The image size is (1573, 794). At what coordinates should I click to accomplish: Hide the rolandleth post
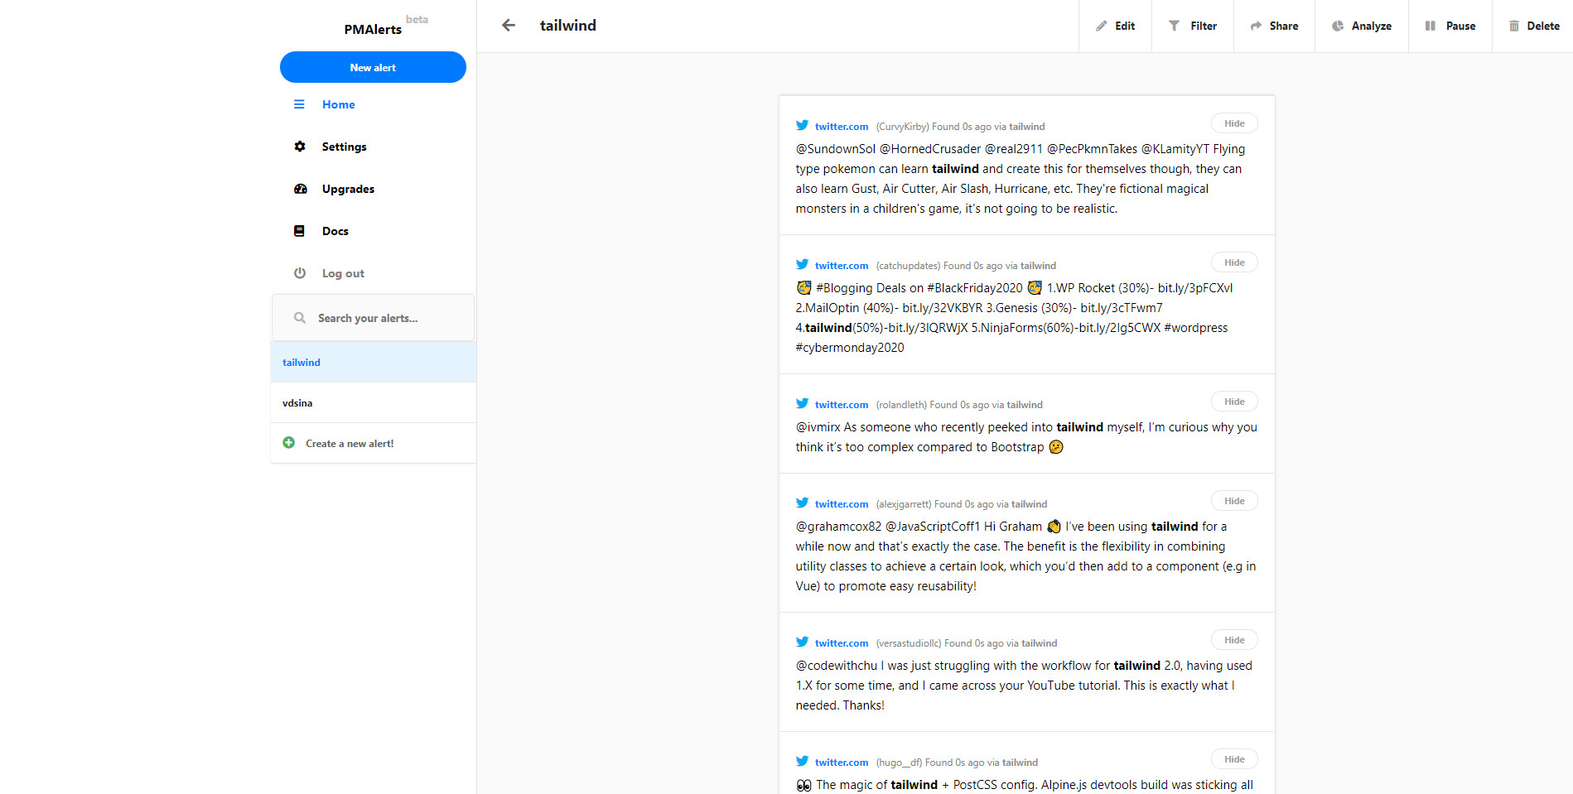pyautogui.click(x=1234, y=402)
